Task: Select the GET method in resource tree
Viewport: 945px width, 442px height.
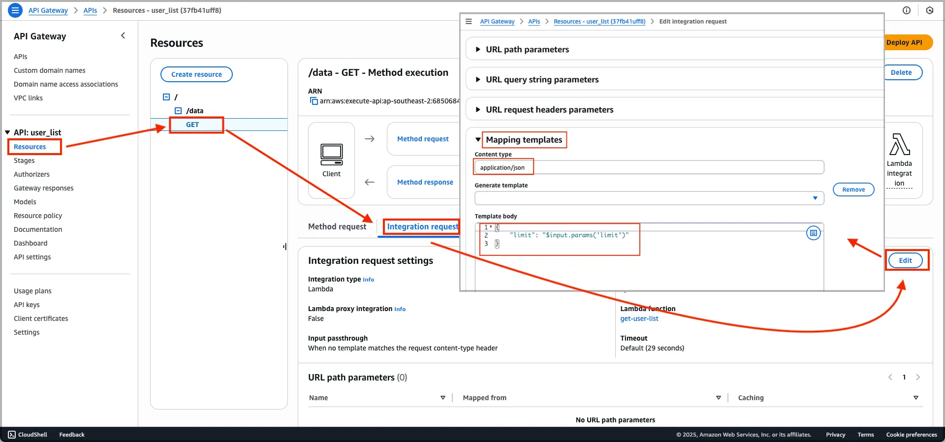Action: pyautogui.click(x=192, y=125)
